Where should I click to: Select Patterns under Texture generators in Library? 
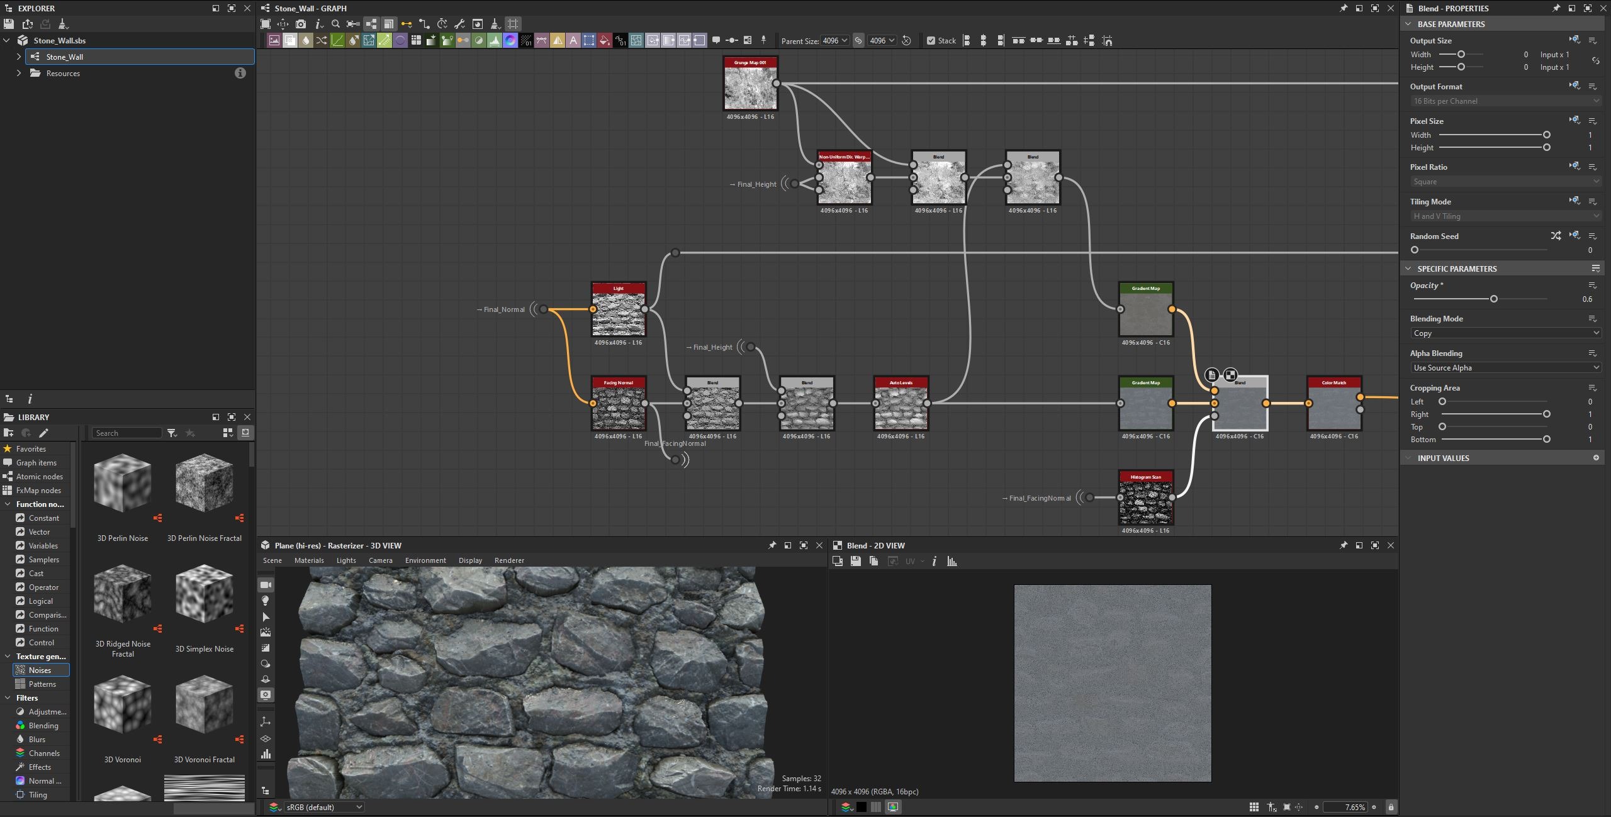pyautogui.click(x=42, y=684)
